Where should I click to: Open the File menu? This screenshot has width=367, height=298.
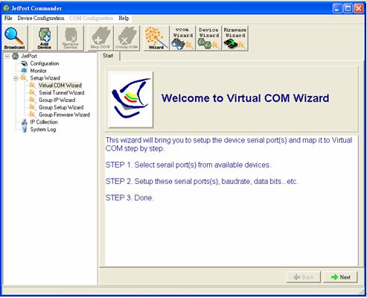[x=8, y=18]
